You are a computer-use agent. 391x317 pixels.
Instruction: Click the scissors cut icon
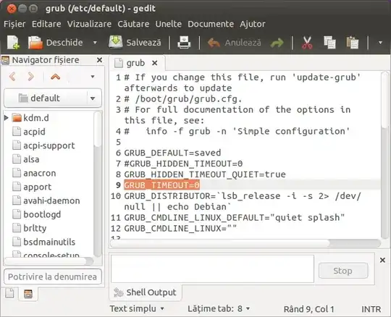pos(307,43)
